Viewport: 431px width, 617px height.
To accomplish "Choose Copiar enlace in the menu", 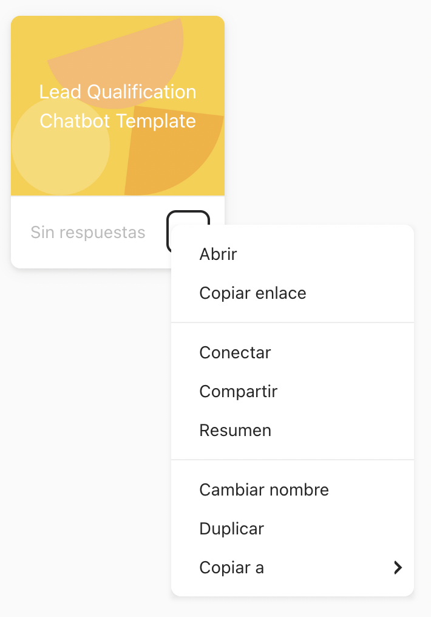I will pos(293,293).
